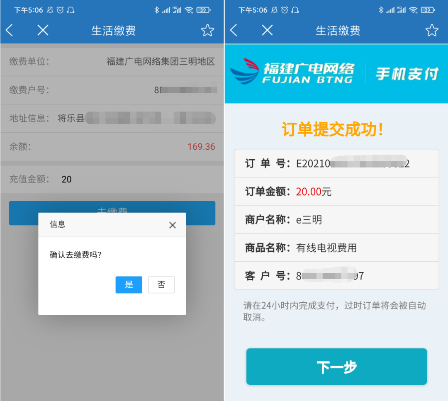Select the 商户名称 e三明 row

click(x=336, y=220)
